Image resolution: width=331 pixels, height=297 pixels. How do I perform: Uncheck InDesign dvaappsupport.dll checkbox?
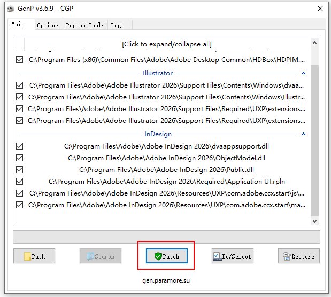pyautogui.click(x=20, y=146)
